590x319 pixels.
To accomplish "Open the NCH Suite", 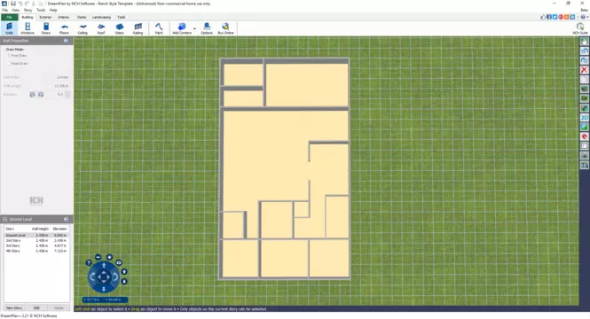I will [x=580, y=28].
